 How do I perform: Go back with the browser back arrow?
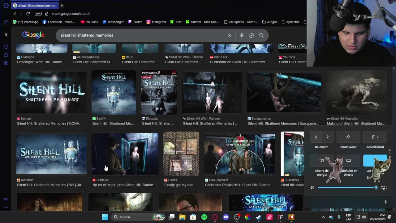point(15,14)
